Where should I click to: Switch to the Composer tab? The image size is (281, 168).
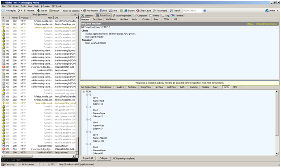(140, 16)
